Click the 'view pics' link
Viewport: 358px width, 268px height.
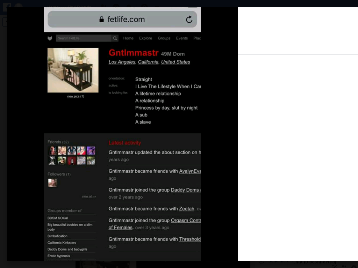pos(73,96)
